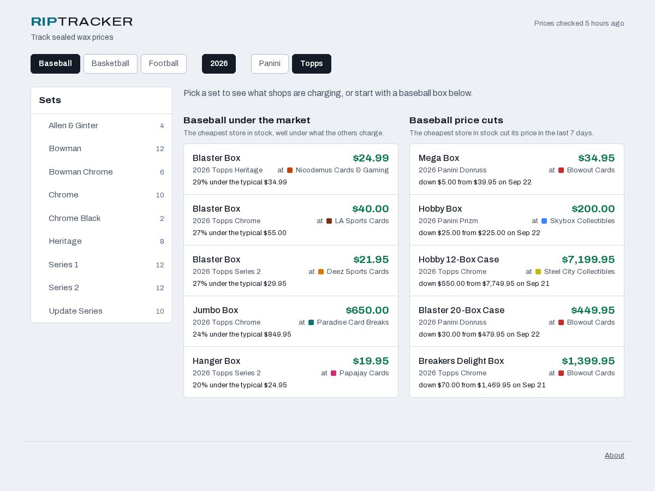Image resolution: width=655 pixels, height=491 pixels.
Task: Open the Hobby 12-Box Case listing
Action: pyautogui.click(x=517, y=271)
